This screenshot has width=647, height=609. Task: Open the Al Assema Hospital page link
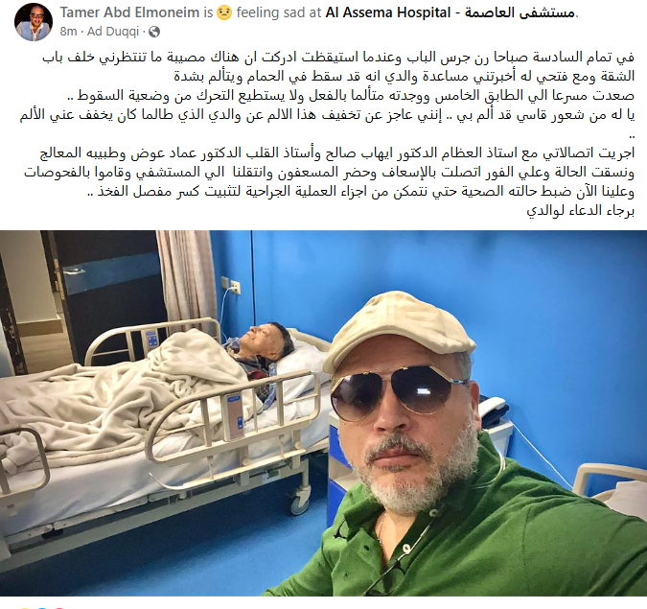coord(388,12)
